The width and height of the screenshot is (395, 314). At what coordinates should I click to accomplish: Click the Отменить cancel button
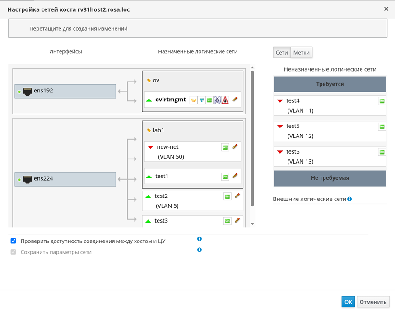tap(373, 302)
